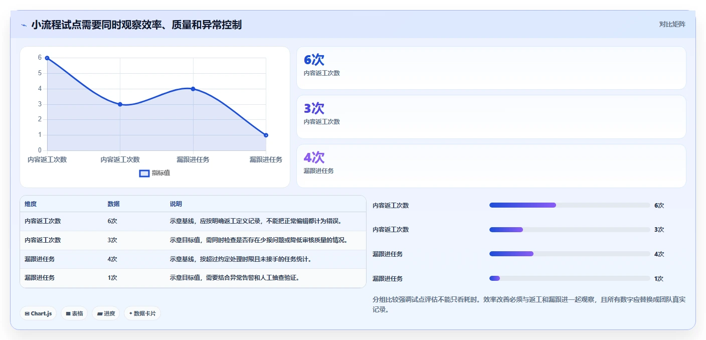Click the y-axis label 2 on the chart
This screenshot has height=340, width=706.
(x=40, y=119)
